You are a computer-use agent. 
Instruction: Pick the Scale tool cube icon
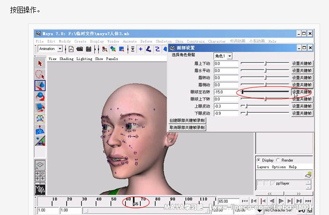(x=40, y=107)
